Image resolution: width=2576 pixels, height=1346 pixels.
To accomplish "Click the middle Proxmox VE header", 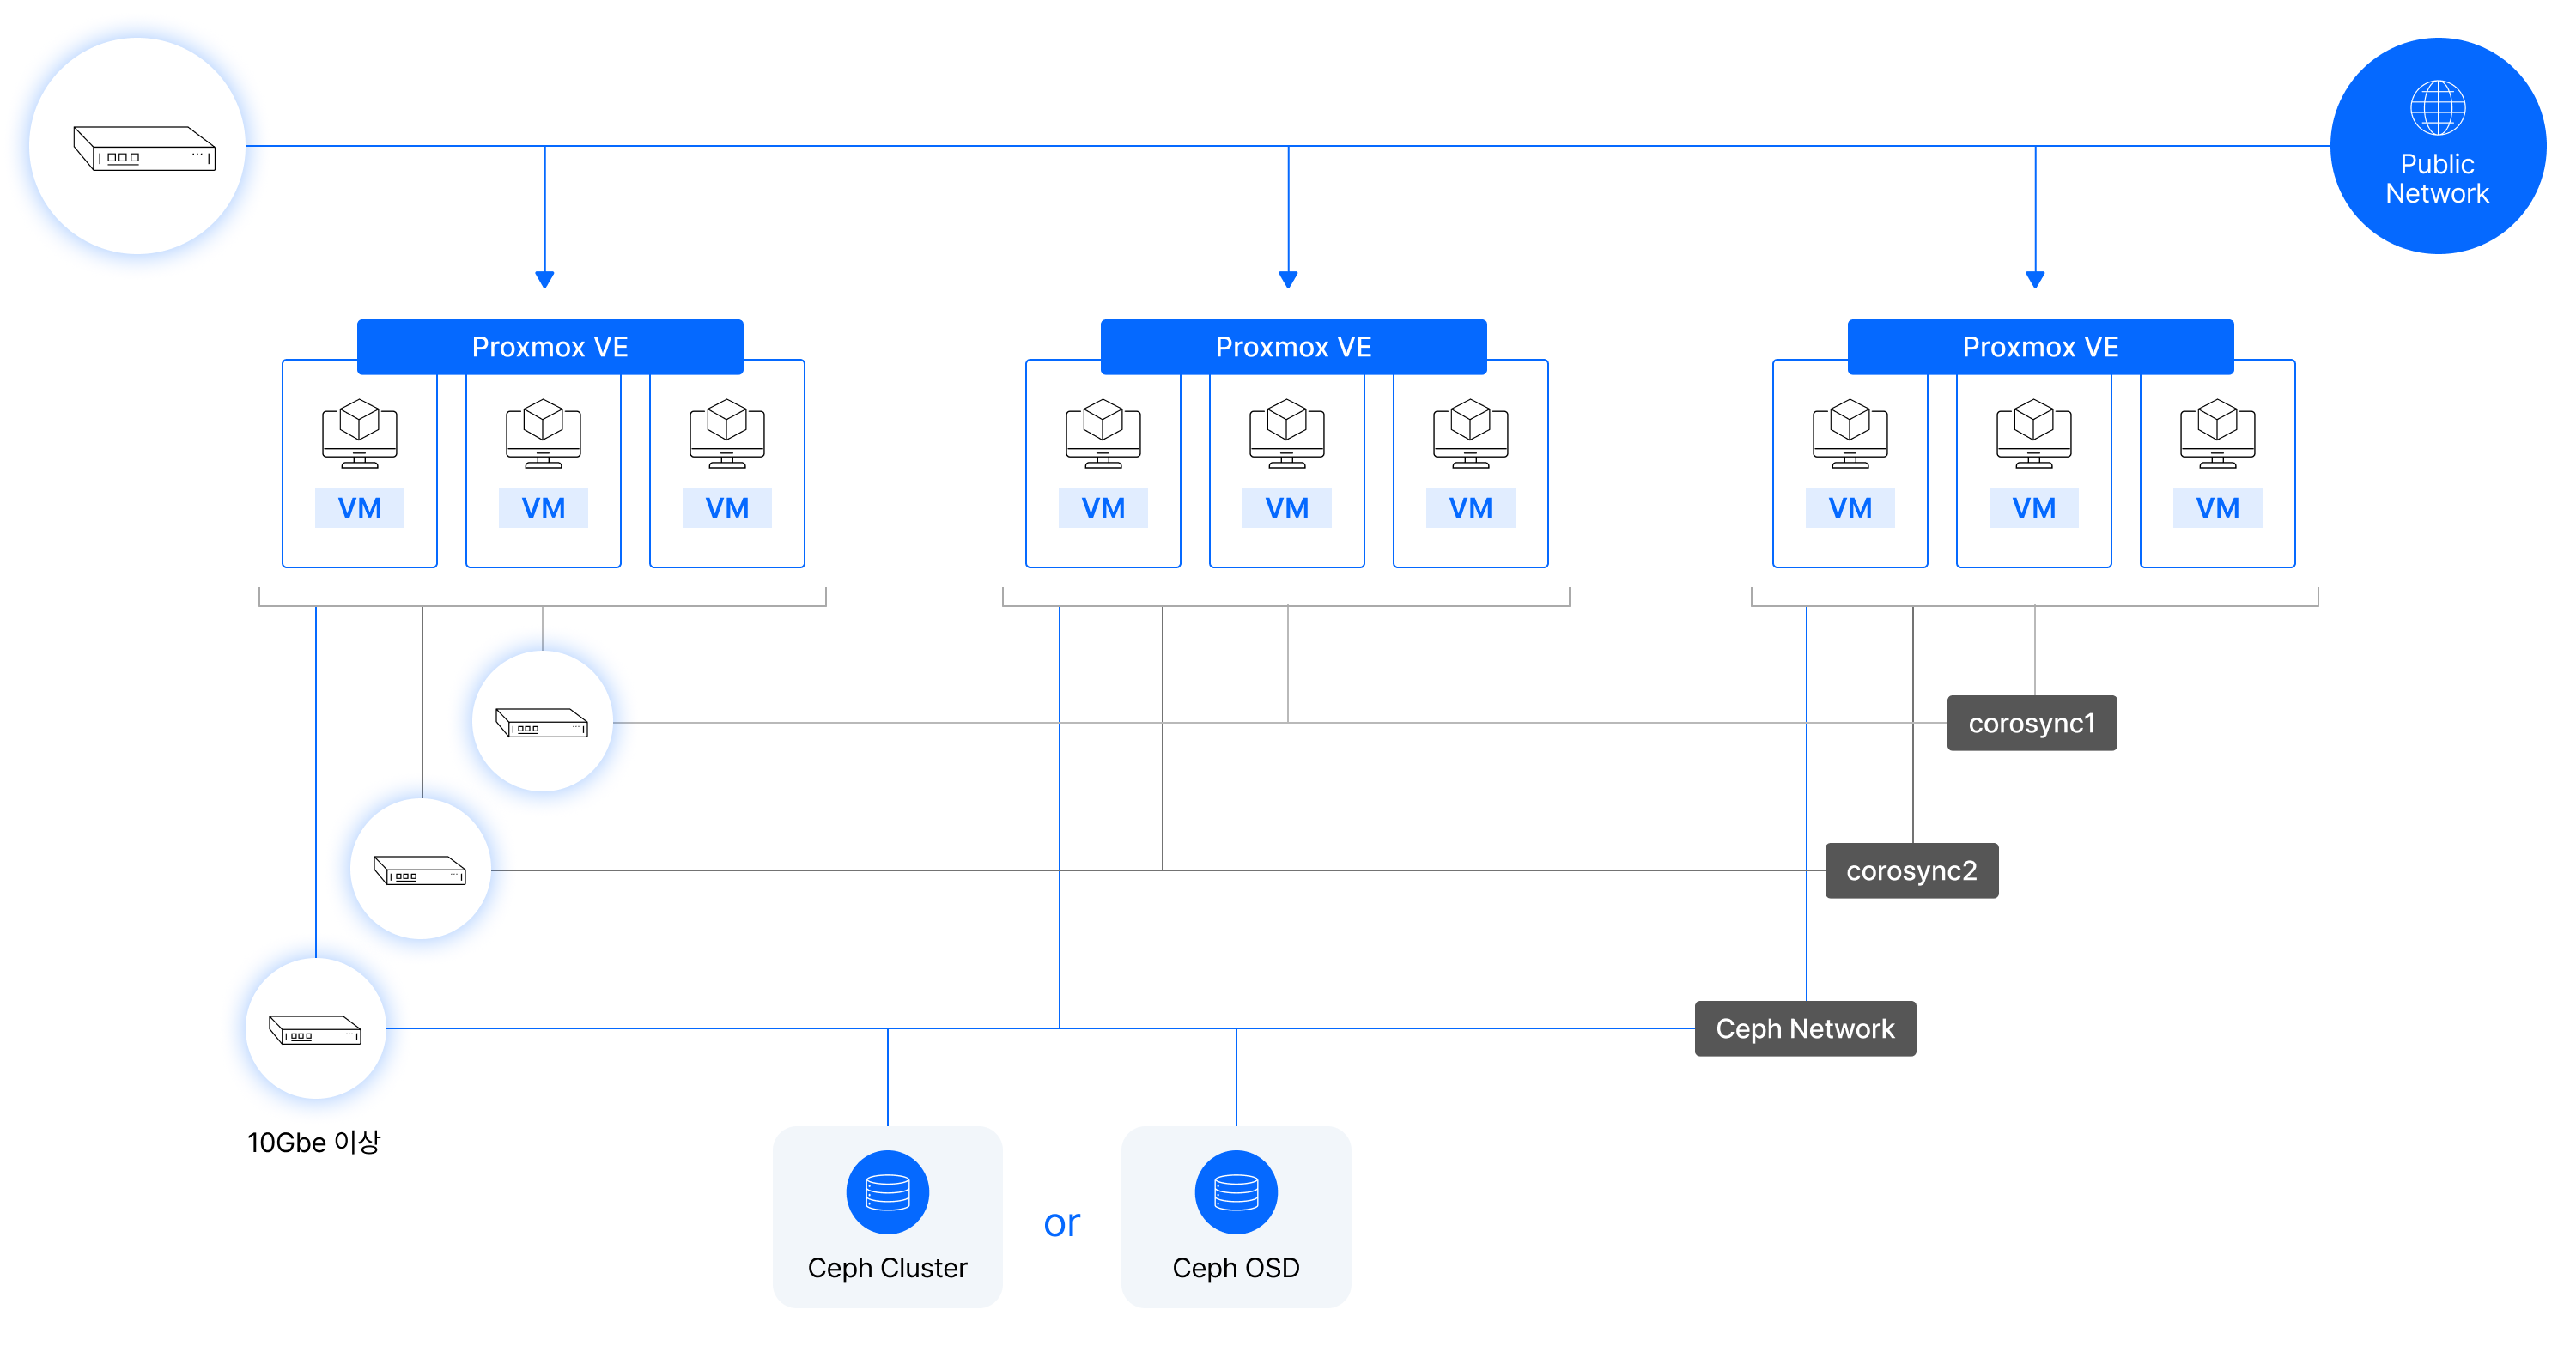I will click(1293, 346).
